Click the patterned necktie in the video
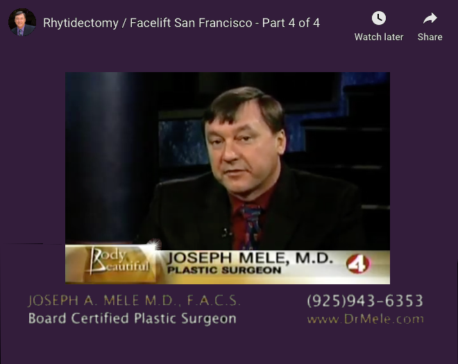Screen dimensions: 458x364 [x=251, y=227]
